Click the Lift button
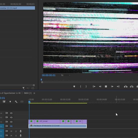This screenshot has width=138, height=138. [x=126, y=87]
